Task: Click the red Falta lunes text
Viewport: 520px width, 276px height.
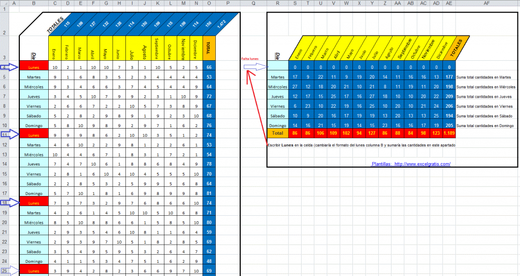Action: 250,59
